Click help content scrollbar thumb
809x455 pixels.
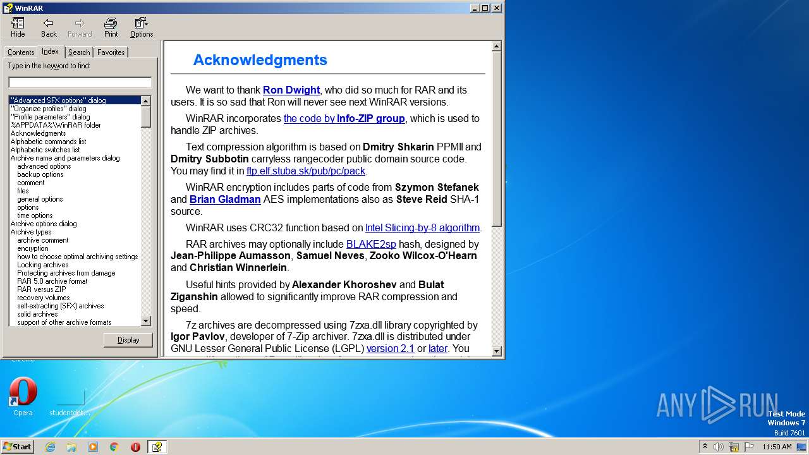[x=497, y=139]
